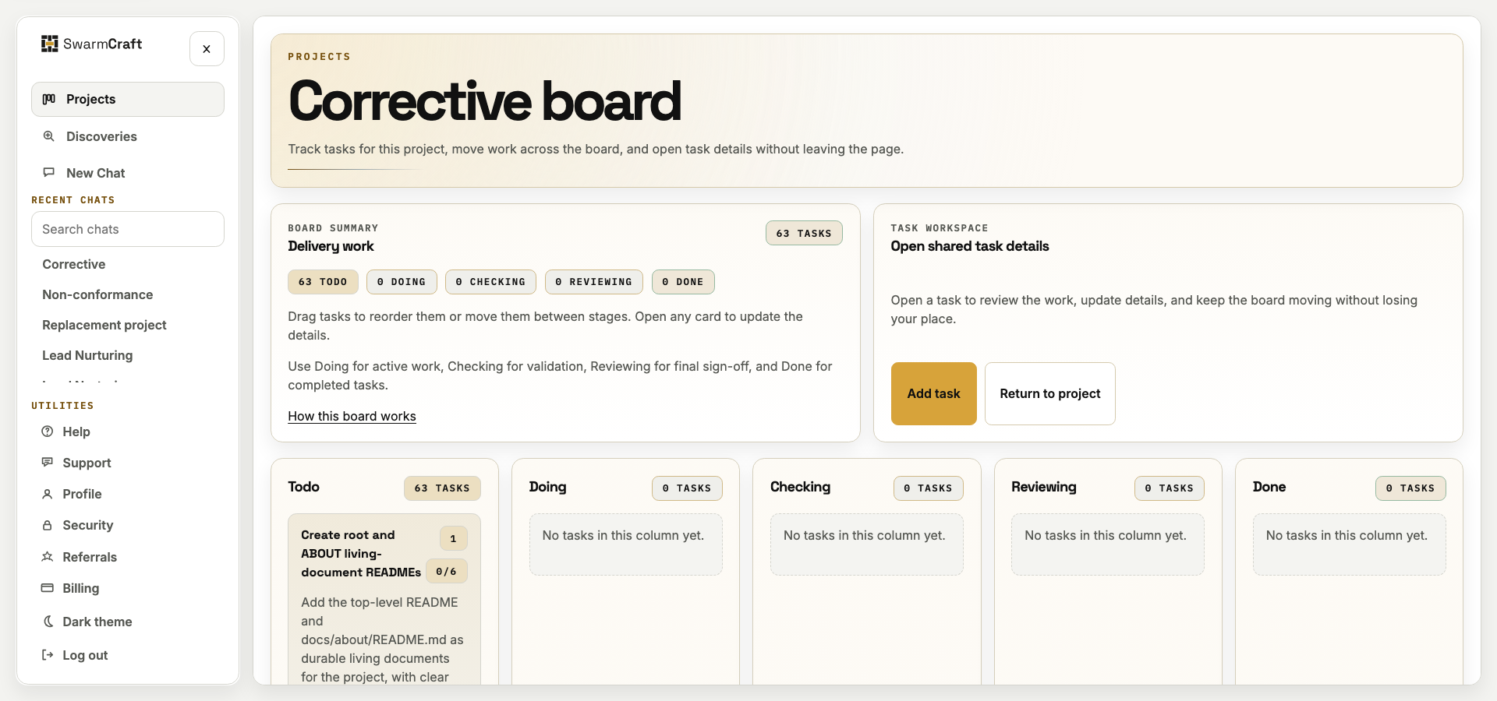Click the Help question-mark icon
Screen dimensions: 1497x701
48,432
